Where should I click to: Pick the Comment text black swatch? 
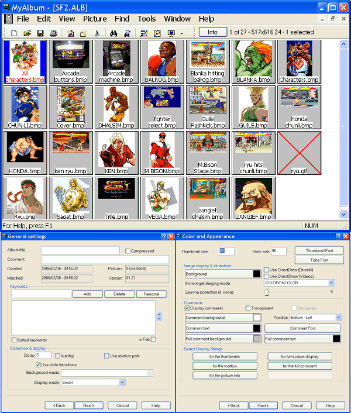(257, 328)
